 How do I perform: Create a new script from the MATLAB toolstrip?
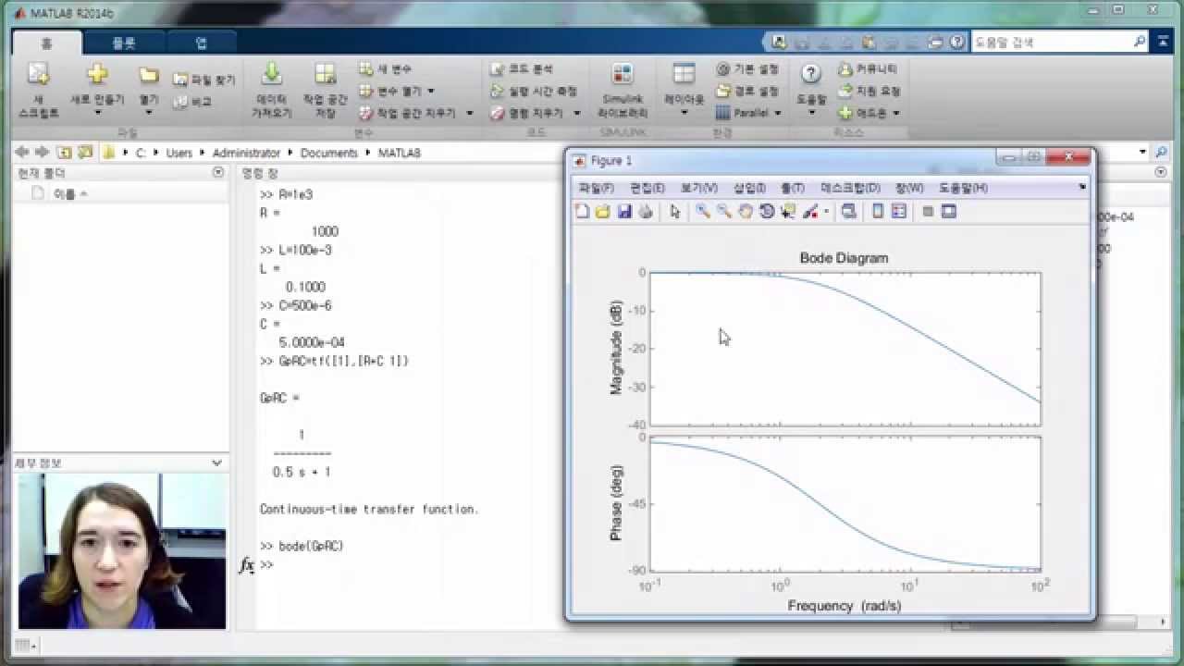pos(38,90)
